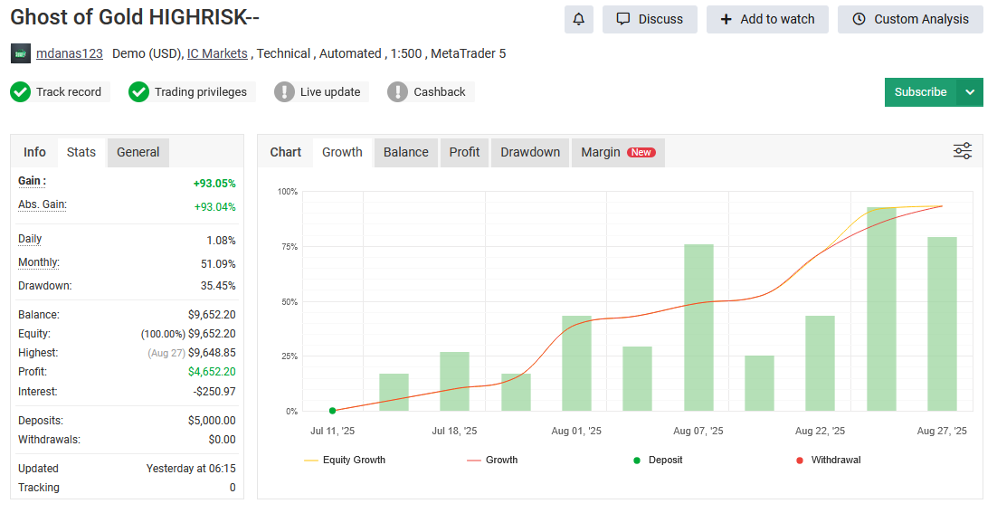997x513 pixels.
Task: Click the Trading privileges label
Action: (201, 92)
